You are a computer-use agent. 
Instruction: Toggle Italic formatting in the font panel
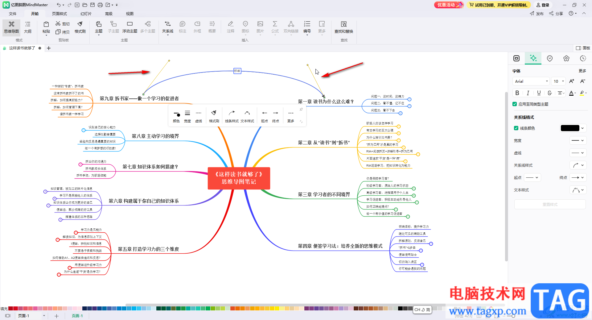(528, 93)
